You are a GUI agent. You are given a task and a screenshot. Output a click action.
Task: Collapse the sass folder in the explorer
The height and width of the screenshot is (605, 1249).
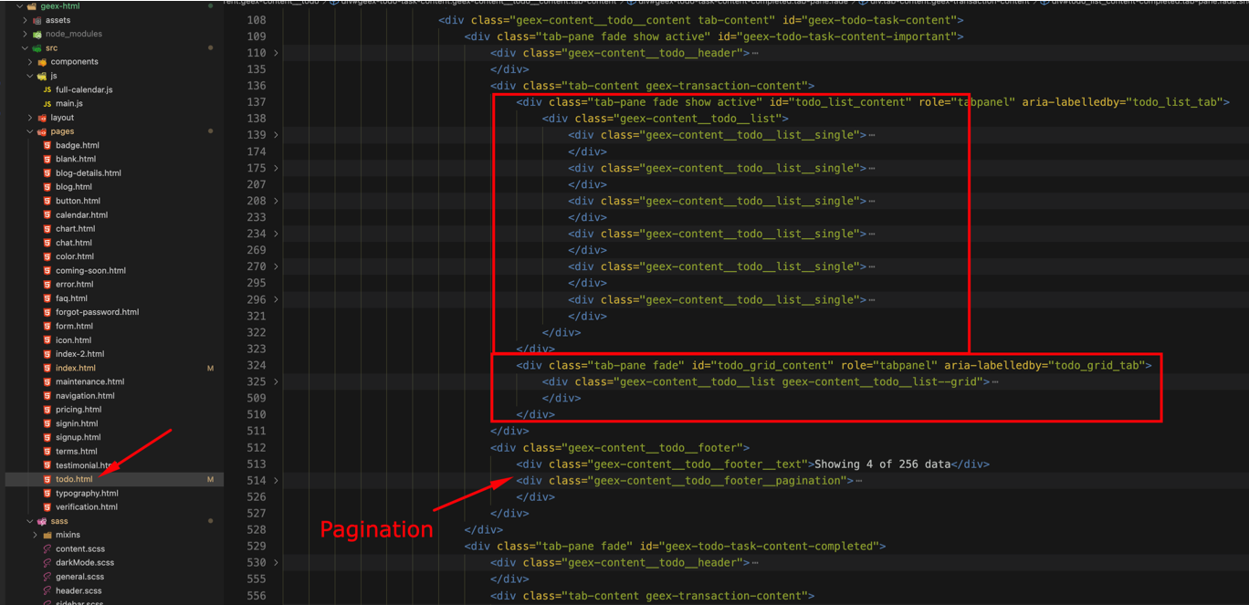click(30, 521)
